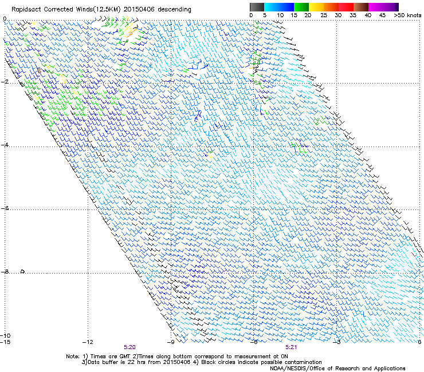Click the '-15' longitude axis label
Viewport: 424px width, 372px height.
(x=5, y=342)
